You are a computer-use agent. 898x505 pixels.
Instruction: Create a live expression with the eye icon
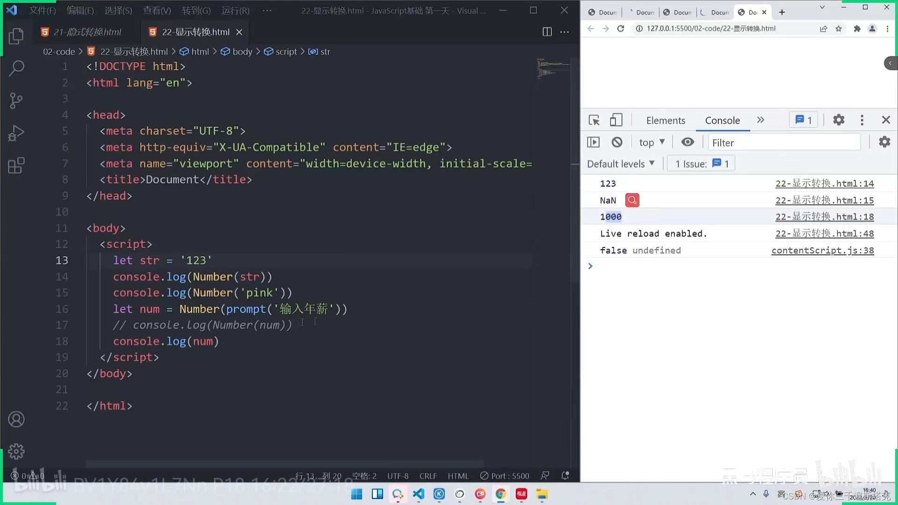(687, 142)
